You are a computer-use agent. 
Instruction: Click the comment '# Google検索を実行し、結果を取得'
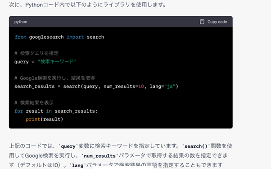[x=54, y=78]
